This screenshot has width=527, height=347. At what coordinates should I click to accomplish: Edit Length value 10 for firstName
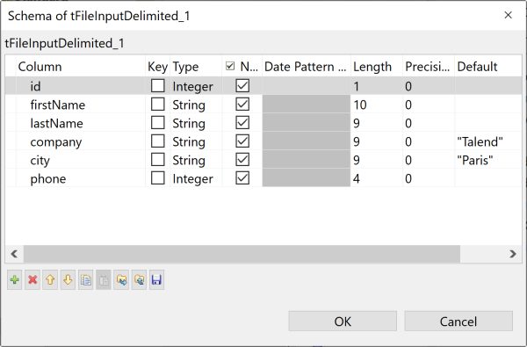pos(377,105)
